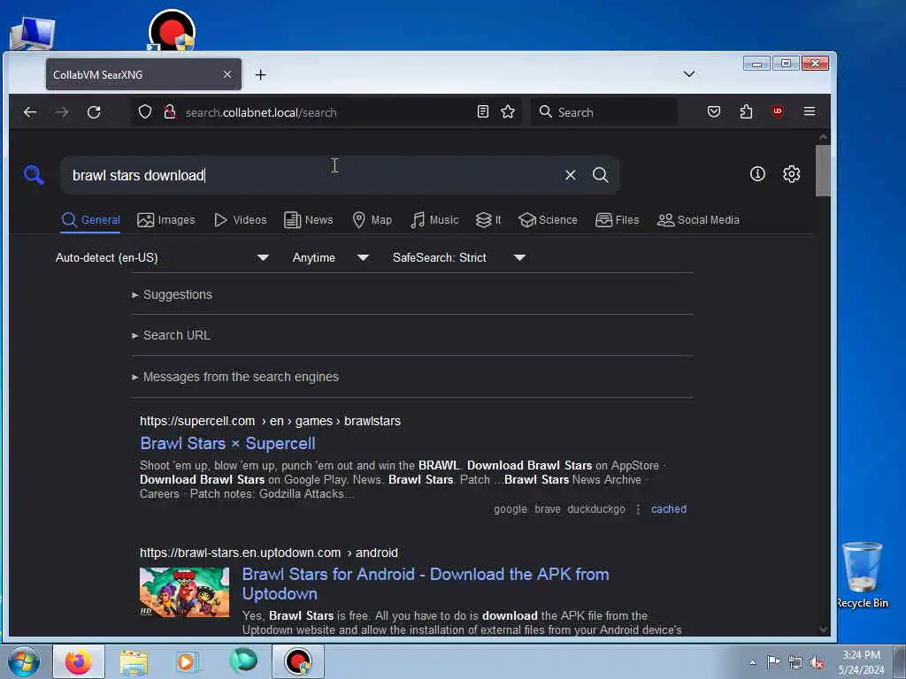Expand Messages from the search engines
The height and width of the screenshot is (679, 906).
235,377
